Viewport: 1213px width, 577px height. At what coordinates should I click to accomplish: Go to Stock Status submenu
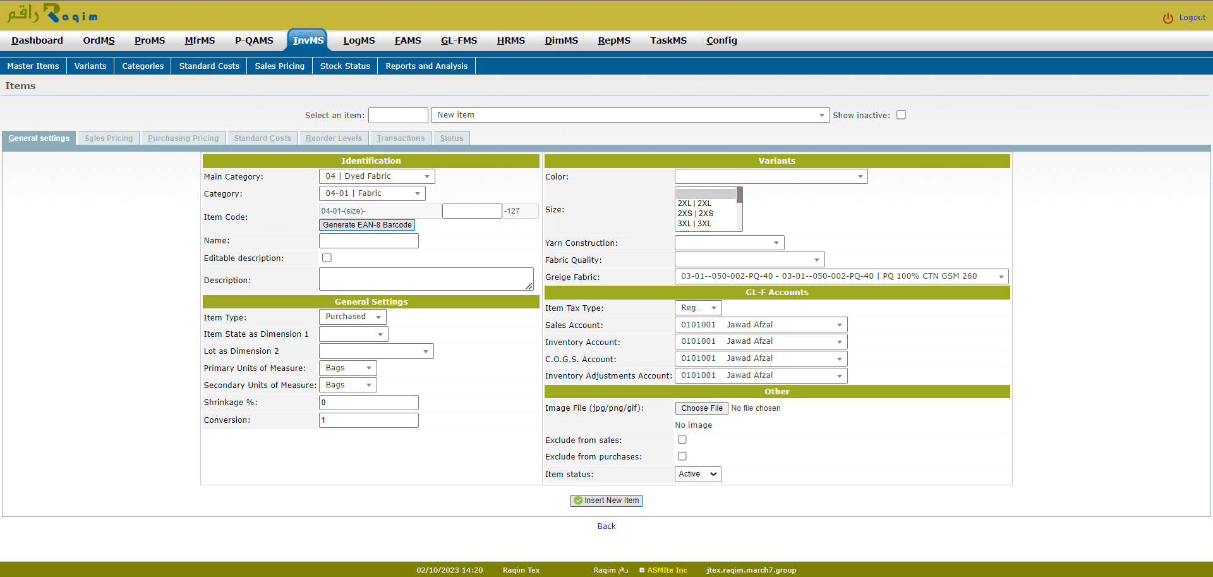pyautogui.click(x=345, y=66)
